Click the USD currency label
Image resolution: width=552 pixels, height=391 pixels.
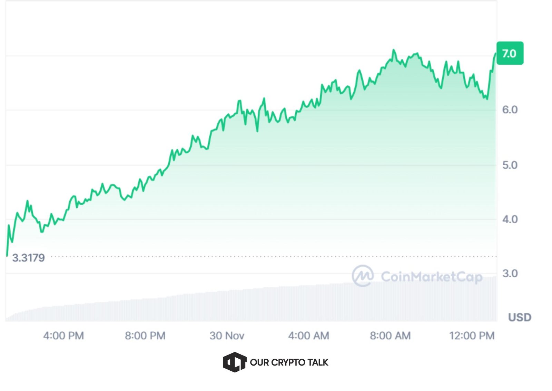coord(519,317)
